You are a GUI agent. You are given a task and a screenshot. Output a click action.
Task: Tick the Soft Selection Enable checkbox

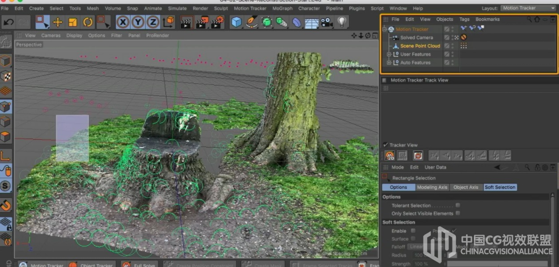[x=413, y=231]
